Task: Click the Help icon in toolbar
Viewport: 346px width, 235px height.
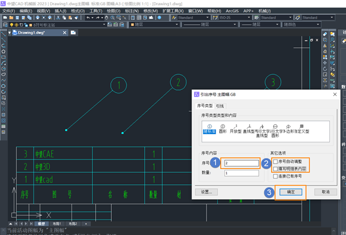Action: [159, 17]
